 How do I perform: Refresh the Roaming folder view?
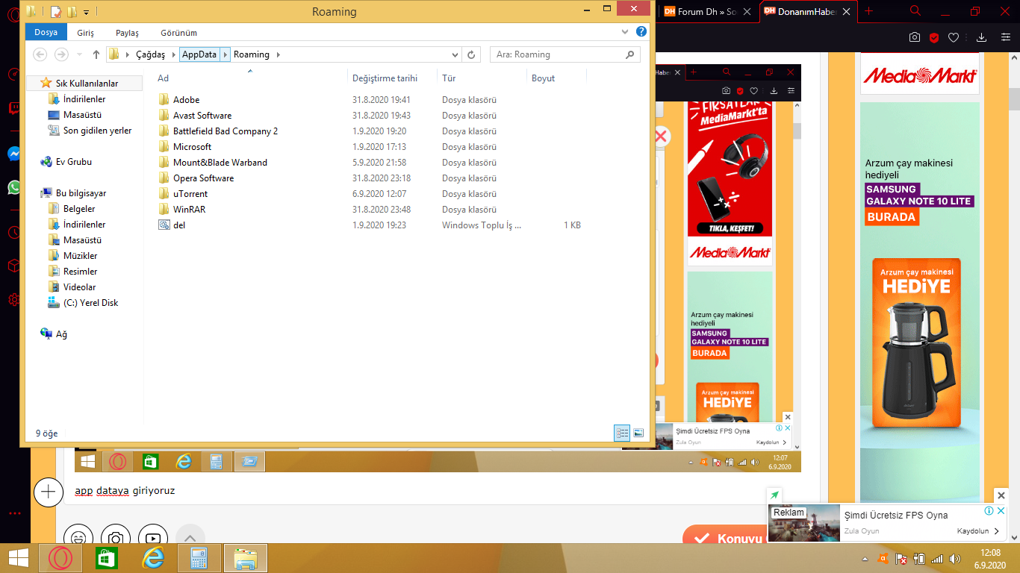point(470,54)
